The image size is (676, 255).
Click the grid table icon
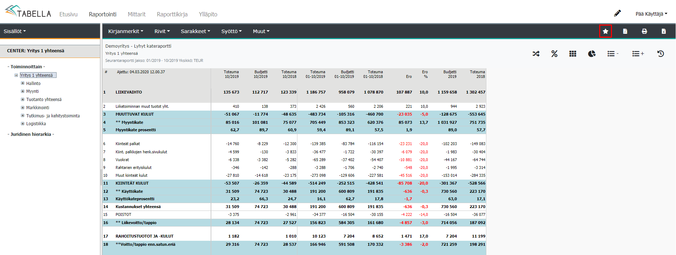[x=573, y=54]
